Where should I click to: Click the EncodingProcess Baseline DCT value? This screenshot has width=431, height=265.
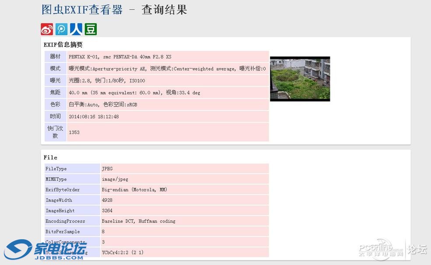tap(138, 221)
